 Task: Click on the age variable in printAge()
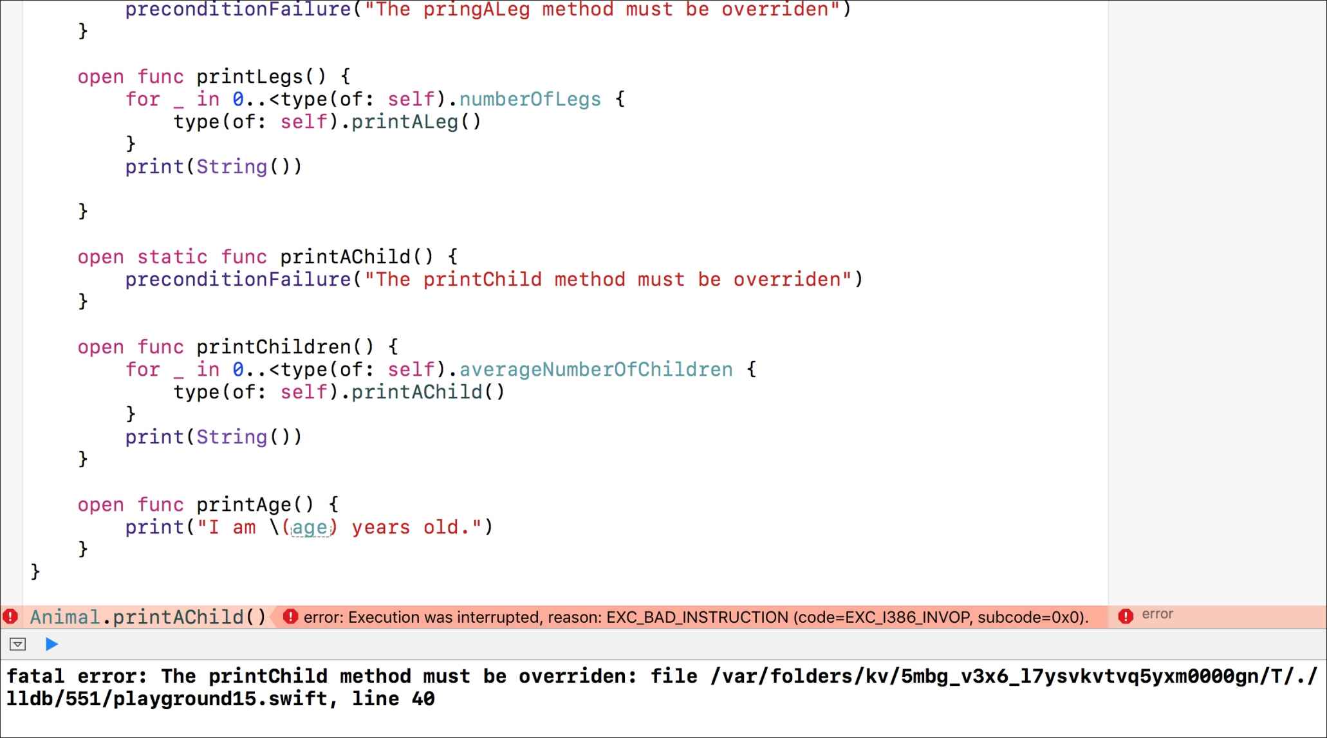coord(311,527)
